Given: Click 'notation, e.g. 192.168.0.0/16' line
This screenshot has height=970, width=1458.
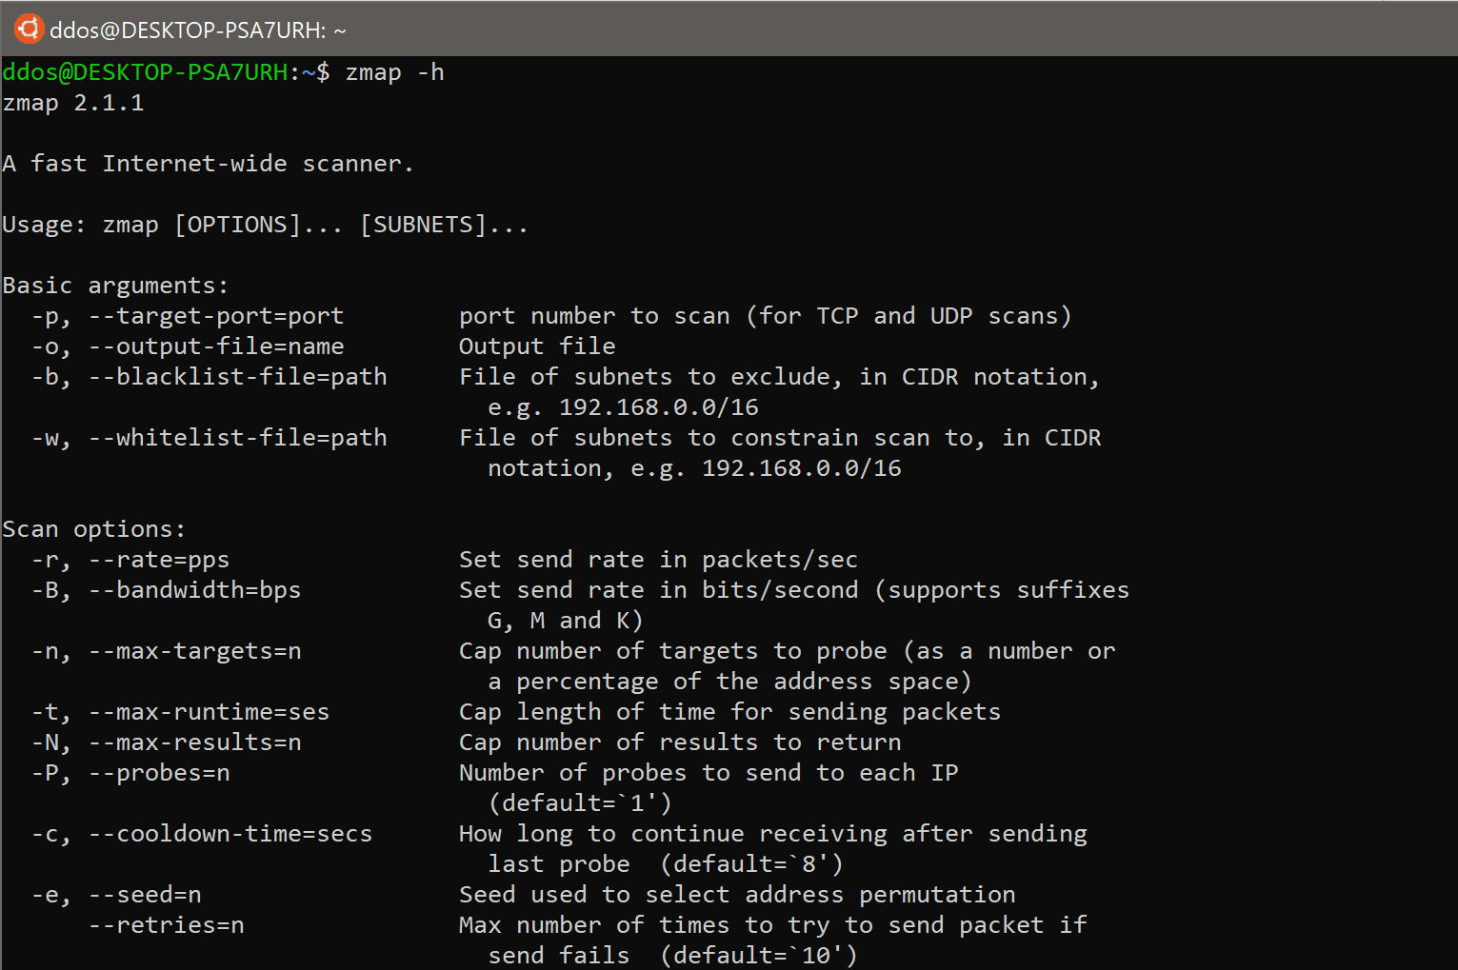Looking at the screenshot, I should point(694,468).
